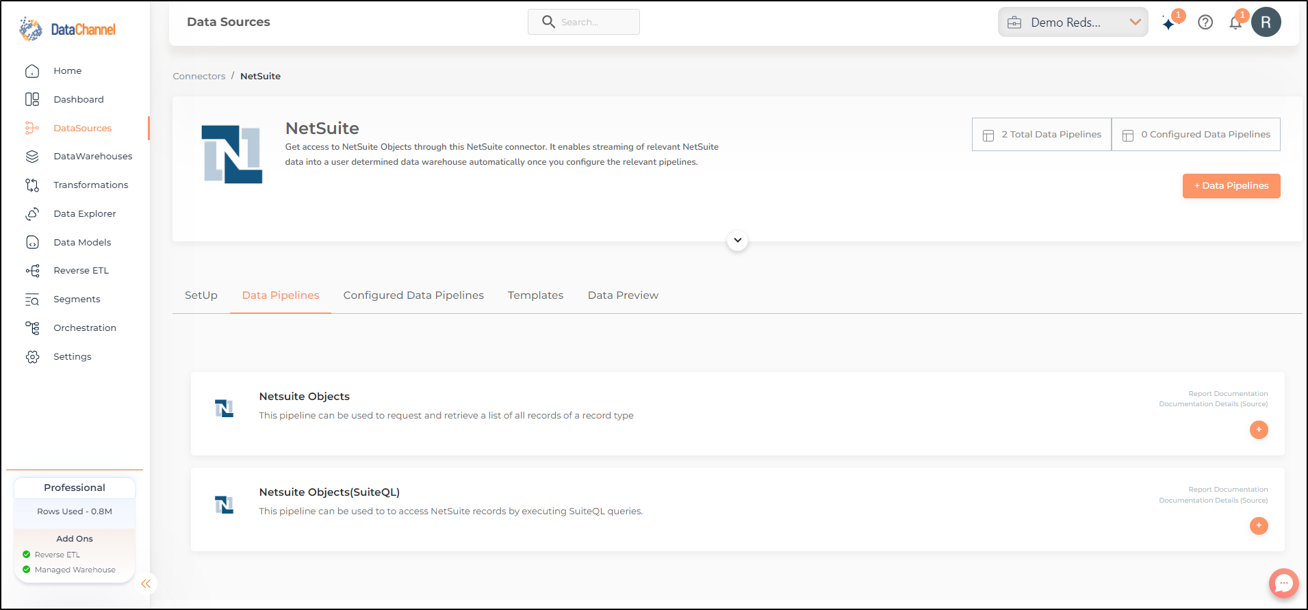Open Transformations menu item
The height and width of the screenshot is (610, 1308).
click(91, 185)
